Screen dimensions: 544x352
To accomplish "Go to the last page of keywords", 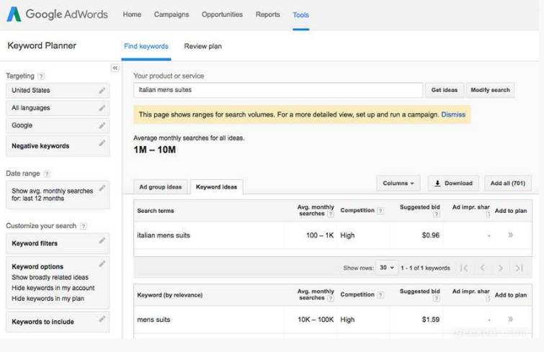I will click(x=519, y=268).
